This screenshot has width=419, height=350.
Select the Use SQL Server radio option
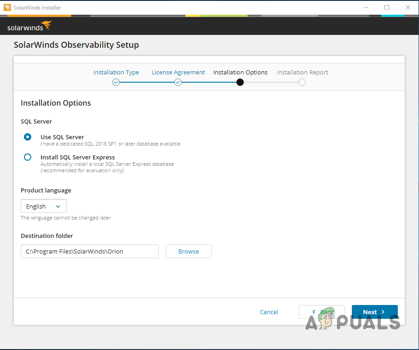(28, 137)
